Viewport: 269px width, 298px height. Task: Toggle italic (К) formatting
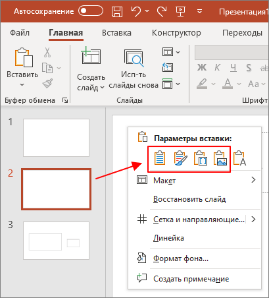click(x=217, y=68)
